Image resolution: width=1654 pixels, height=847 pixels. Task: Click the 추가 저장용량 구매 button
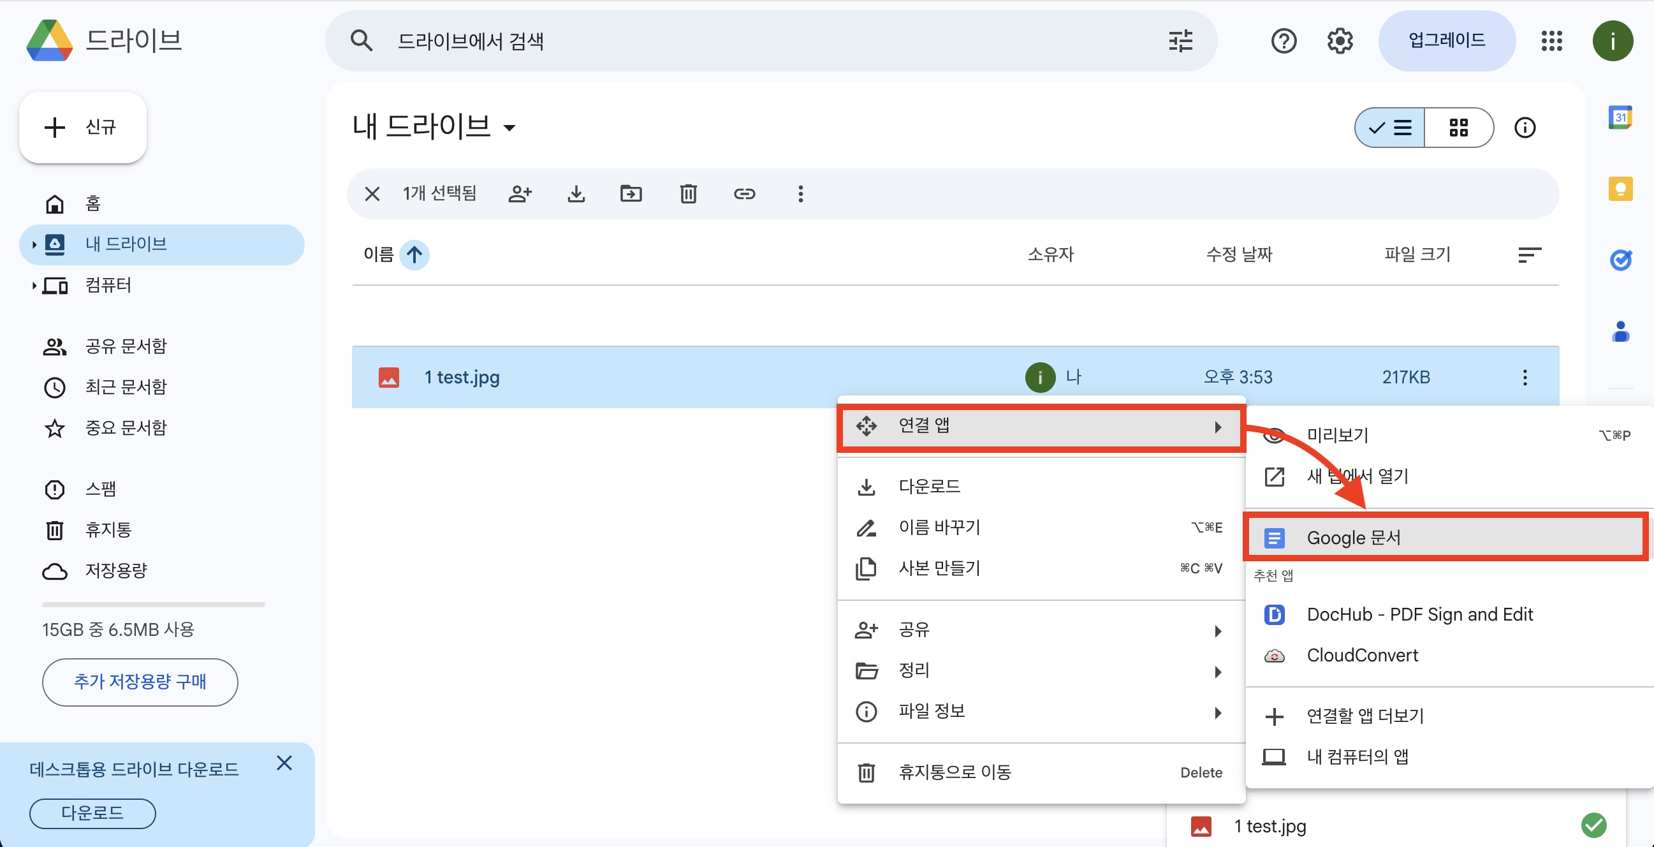click(140, 682)
